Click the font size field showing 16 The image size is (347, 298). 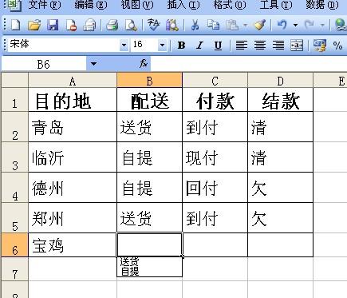tap(144, 45)
